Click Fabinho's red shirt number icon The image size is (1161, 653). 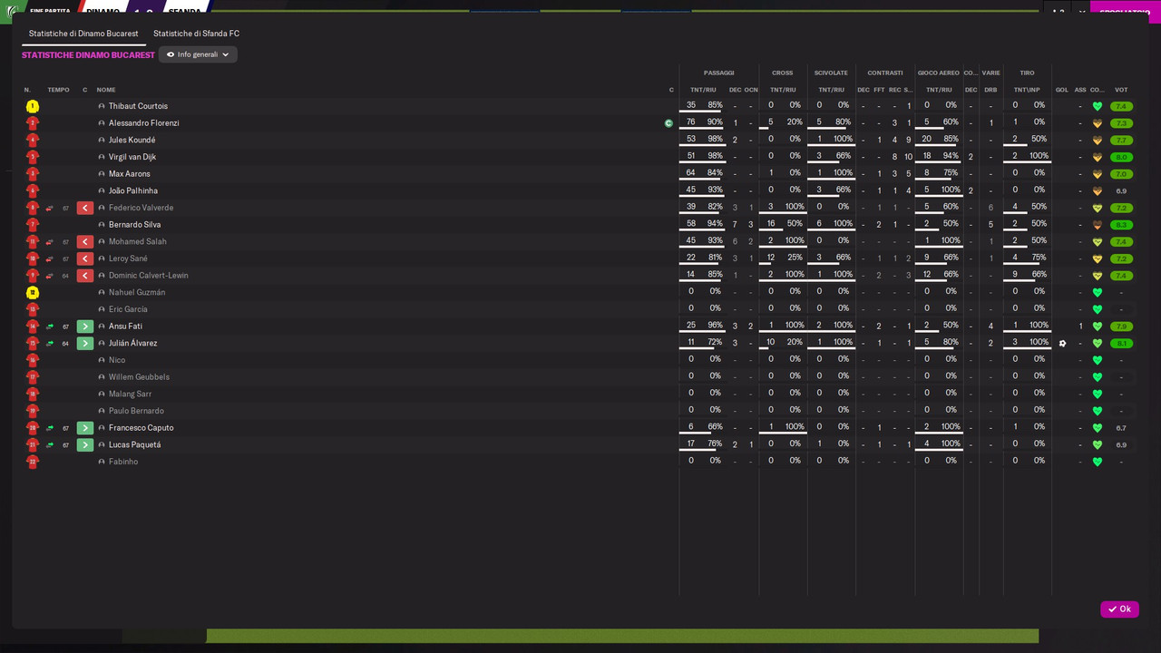point(33,462)
